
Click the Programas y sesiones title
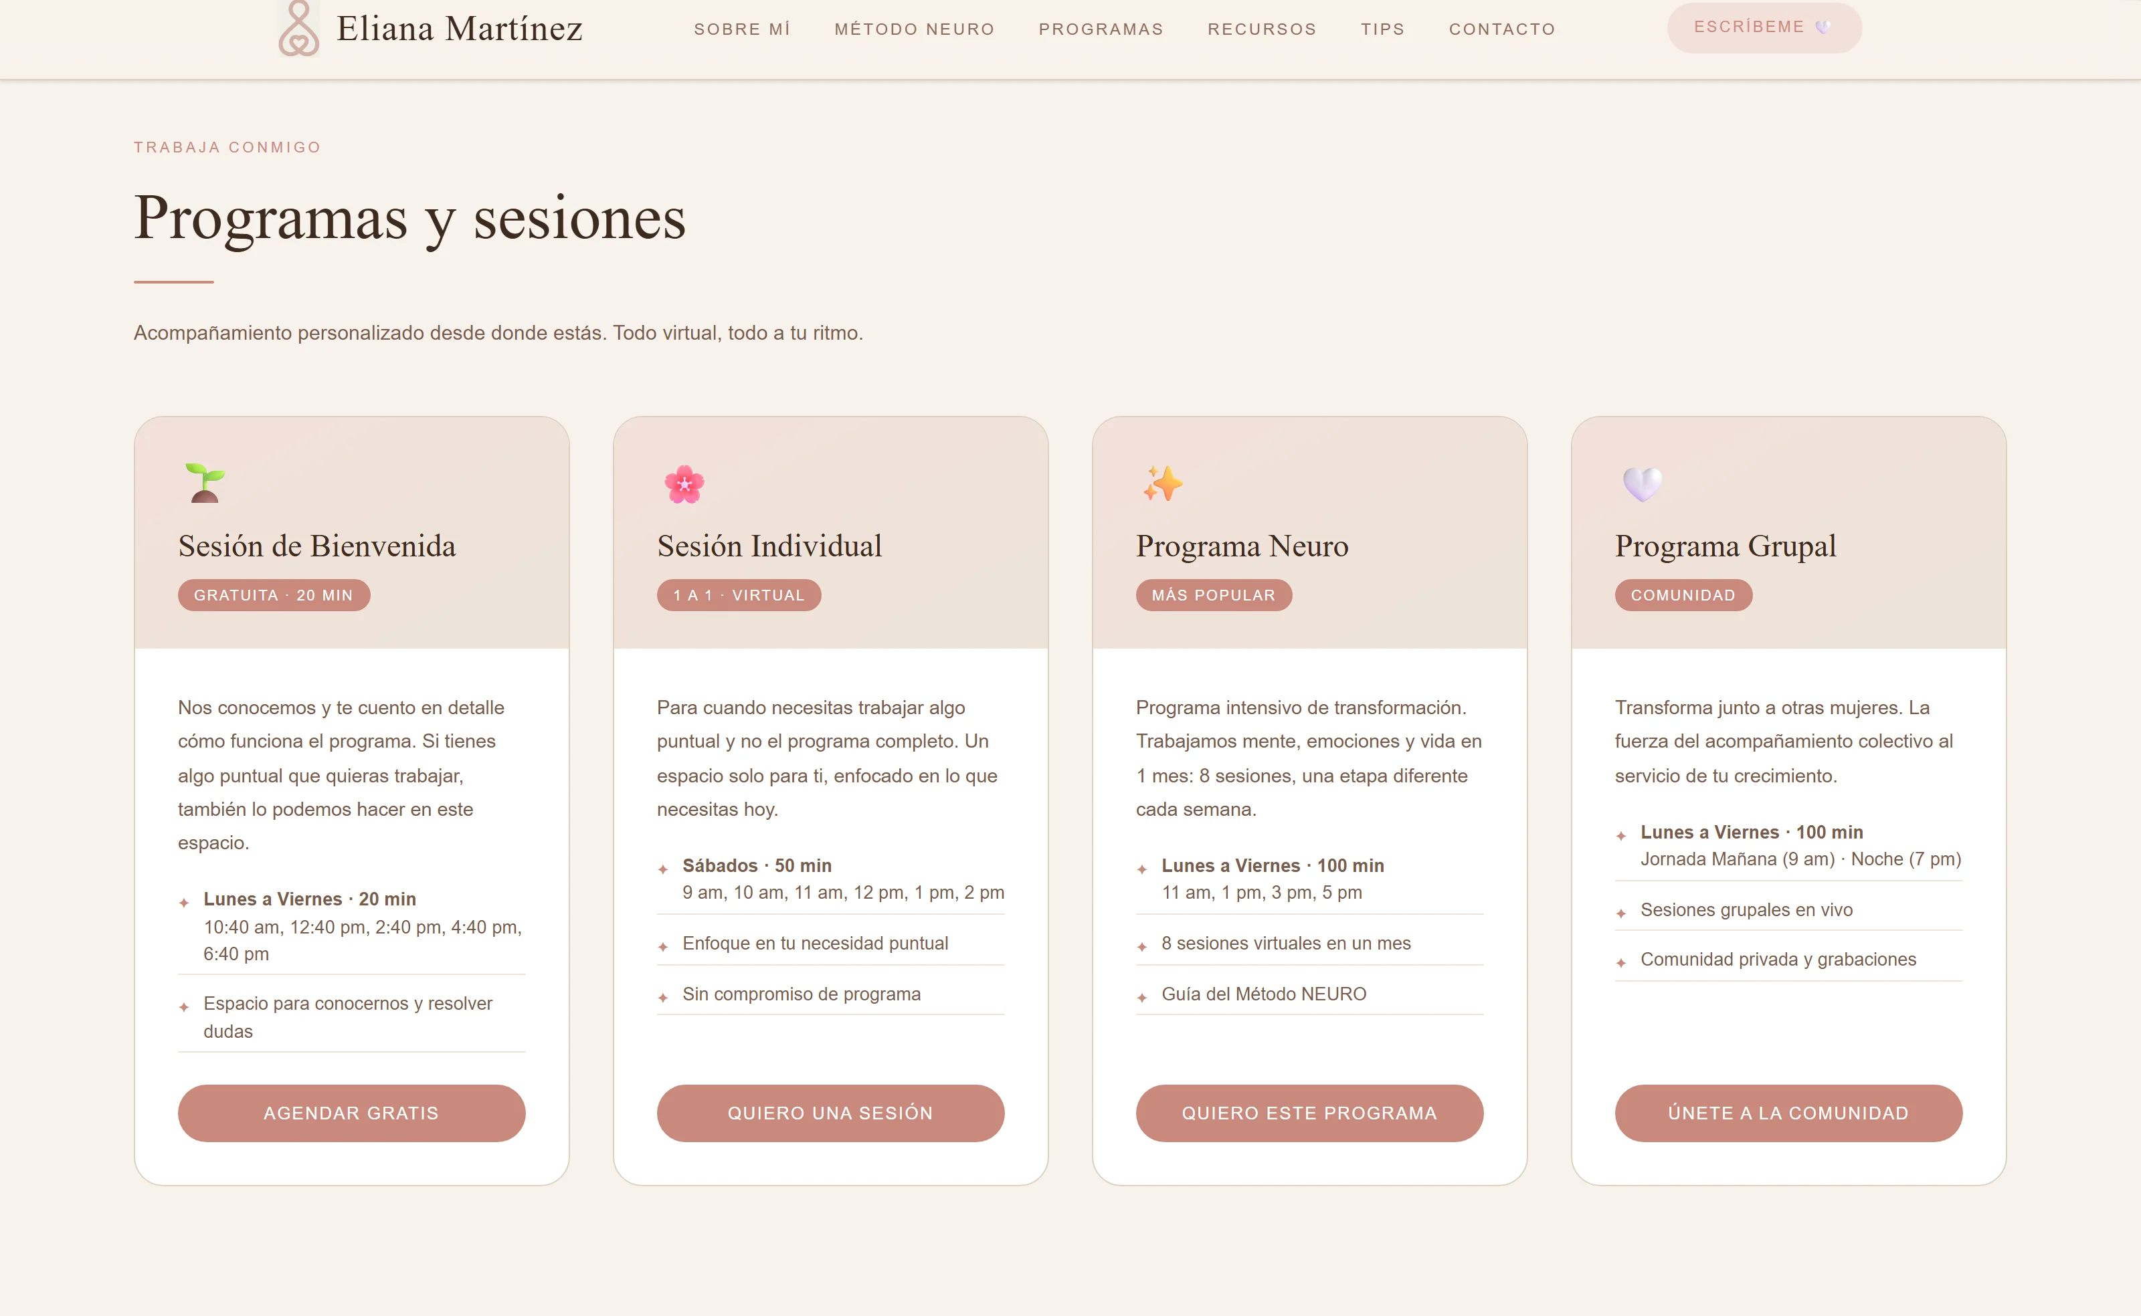point(410,219)
